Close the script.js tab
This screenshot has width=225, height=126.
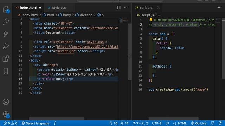pyautogui.click(x=159, y=8)
